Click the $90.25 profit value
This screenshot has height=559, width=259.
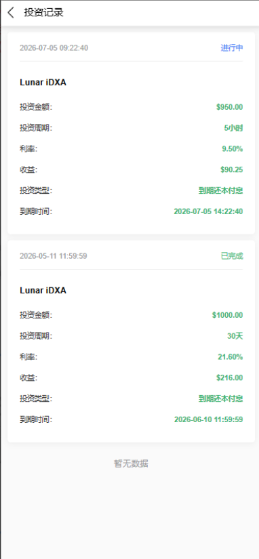(x=231, y=169)
